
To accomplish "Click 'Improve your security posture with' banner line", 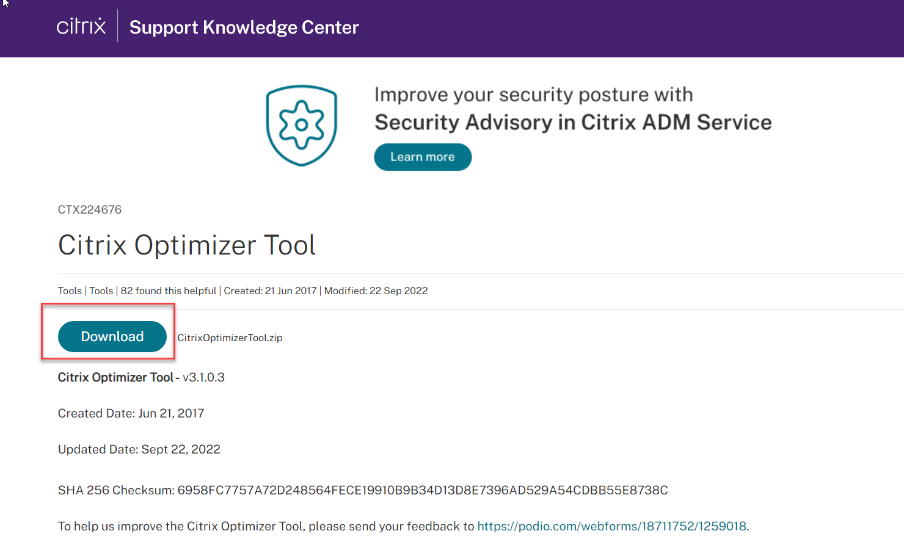I will 533,95.
